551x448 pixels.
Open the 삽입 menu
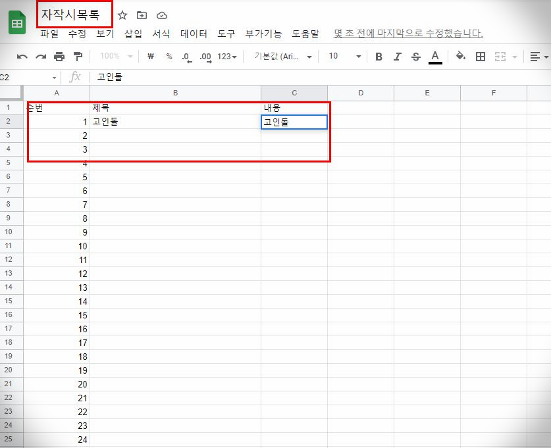(x=133, y=34)
